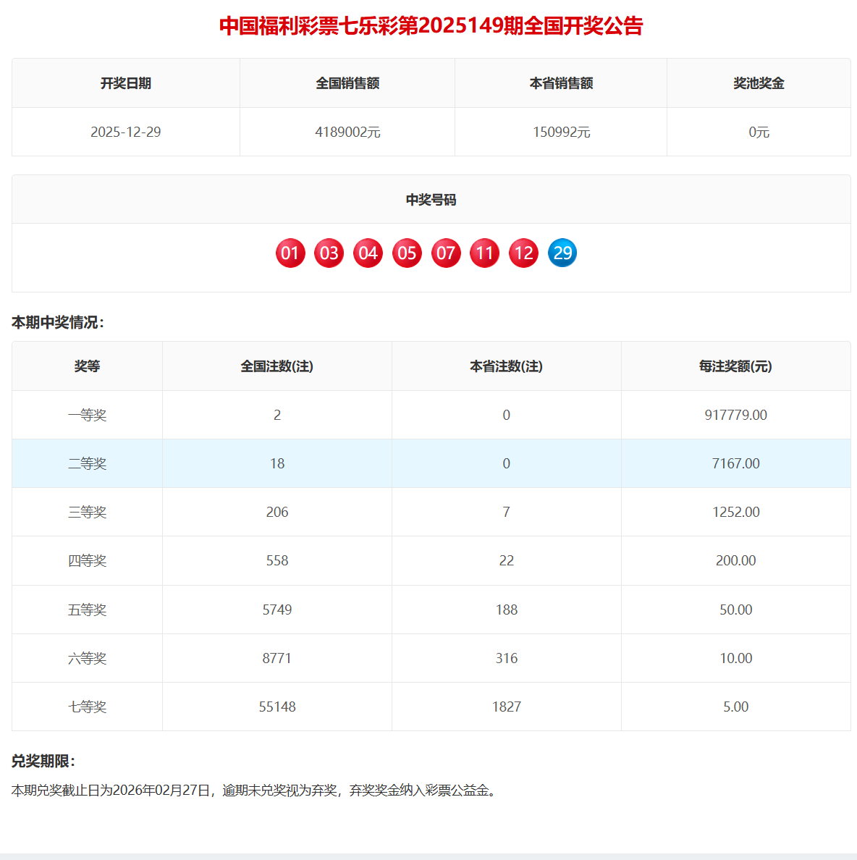This screenshot has width=857, height=860.
Task: Select the 奖等 column header
Action: 87,366
